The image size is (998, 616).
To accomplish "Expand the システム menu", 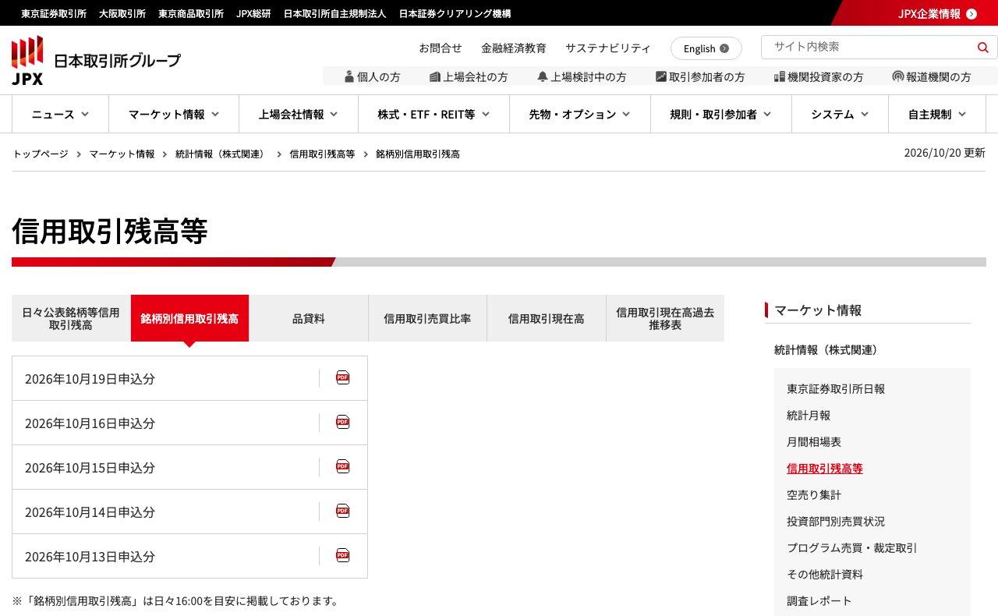I will [x=840, y=114].
